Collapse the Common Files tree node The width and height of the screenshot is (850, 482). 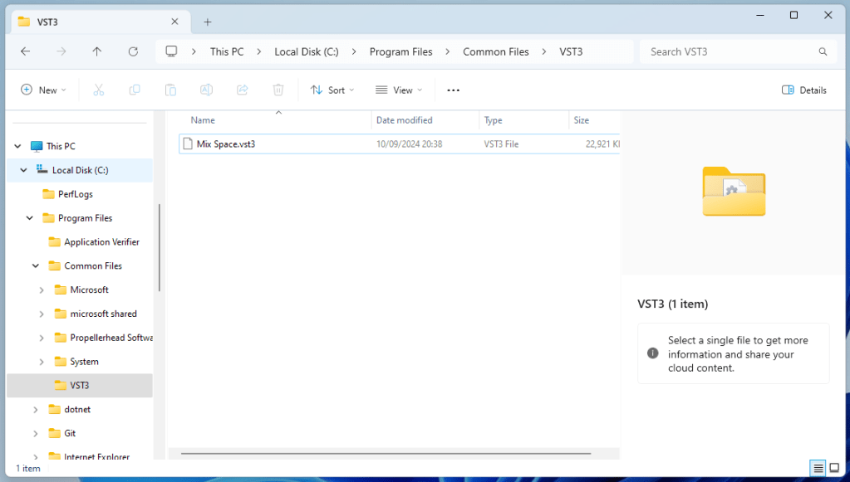pyautogui.click(x=36, y=266)
